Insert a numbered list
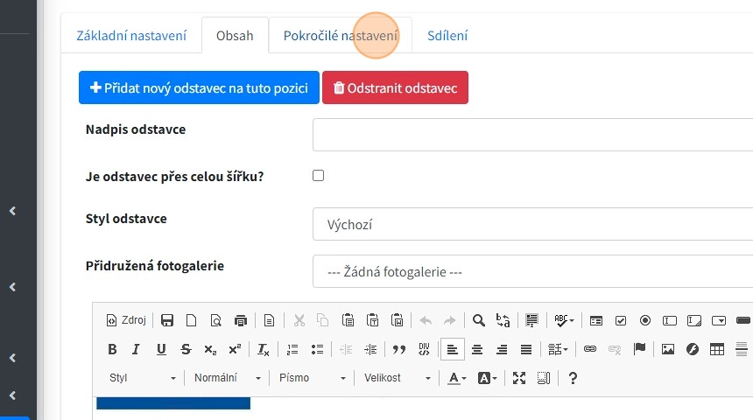Image resolution: width=753 pixels, height=420 pixels. pos(292,349)
